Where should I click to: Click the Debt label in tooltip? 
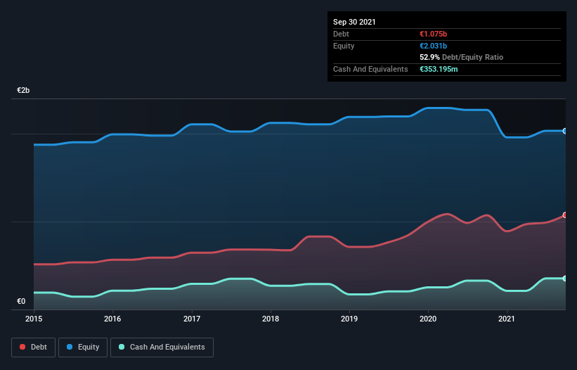(341, 34)
